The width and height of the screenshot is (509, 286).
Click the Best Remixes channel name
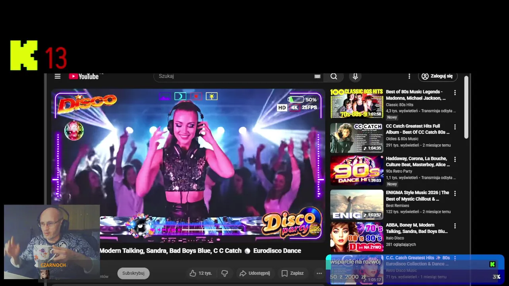(397, 206)
